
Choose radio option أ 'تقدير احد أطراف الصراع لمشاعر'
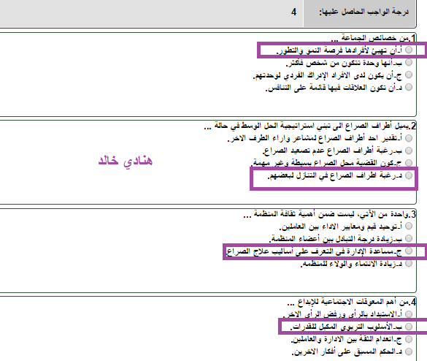coord(409,138)
